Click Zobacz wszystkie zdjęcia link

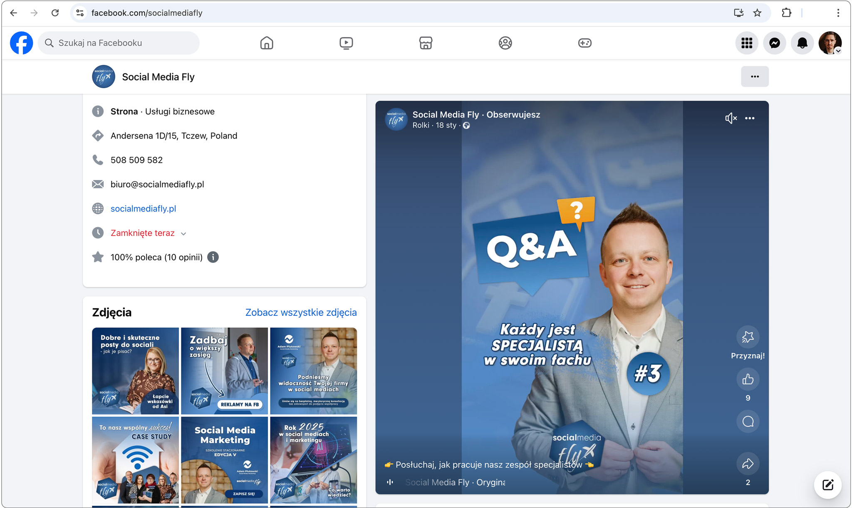pos(301,312)
